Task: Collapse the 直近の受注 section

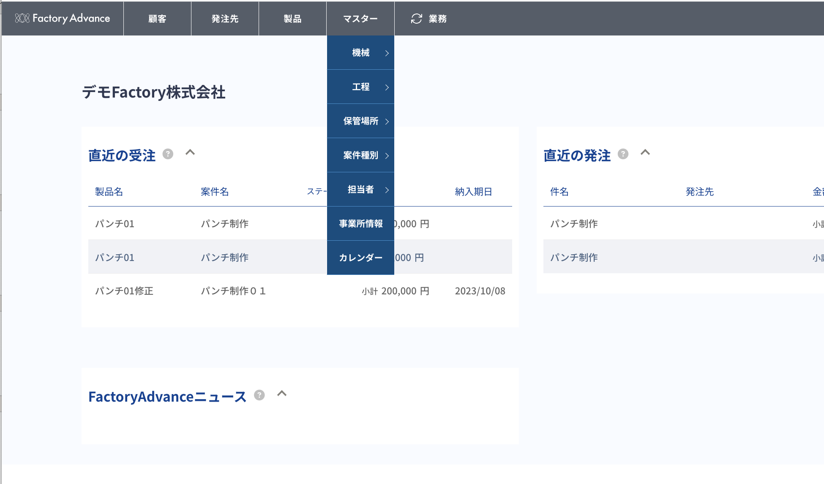Action: (190, 152)
